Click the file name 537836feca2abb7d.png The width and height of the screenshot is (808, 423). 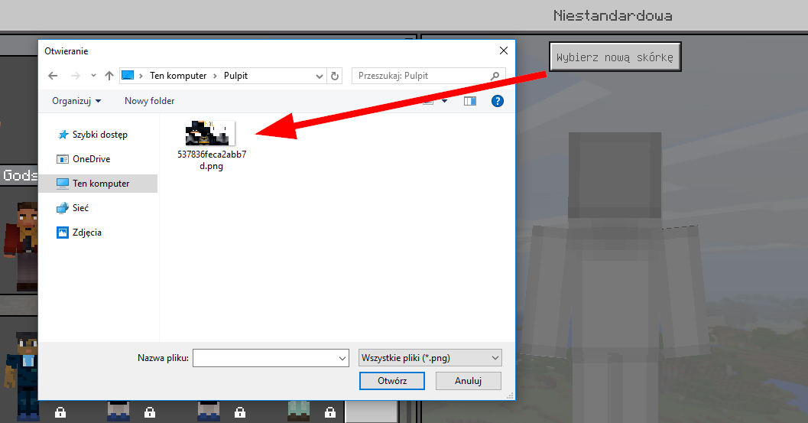coord(212,160)
